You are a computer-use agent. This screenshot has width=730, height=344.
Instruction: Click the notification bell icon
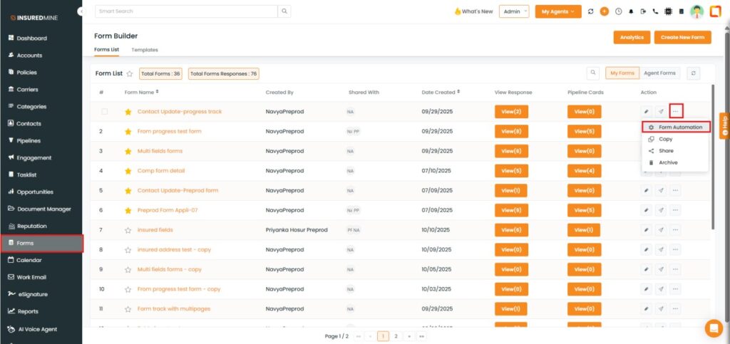[630, 11]
